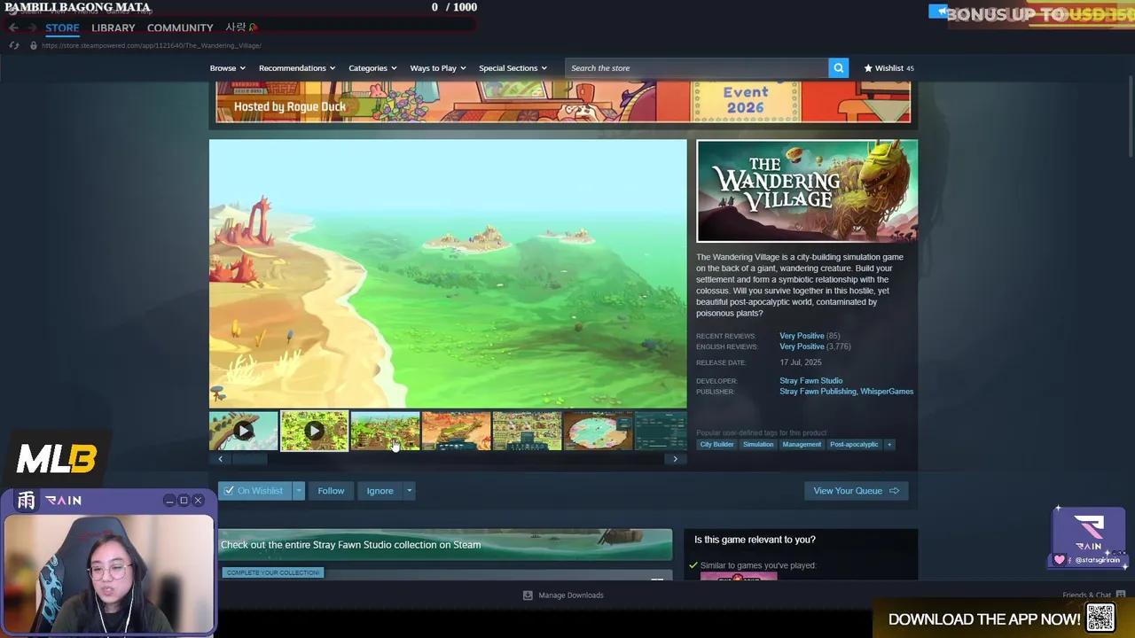The image size is (1135, 638).
Task: Click the Follow button
Action: pos(331,491)
